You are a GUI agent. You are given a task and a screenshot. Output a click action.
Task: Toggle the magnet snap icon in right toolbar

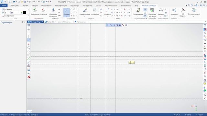pyautogui.click(x=205, y=29)
